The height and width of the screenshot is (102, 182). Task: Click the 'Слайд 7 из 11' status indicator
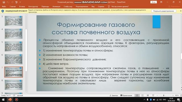point(6,95)
